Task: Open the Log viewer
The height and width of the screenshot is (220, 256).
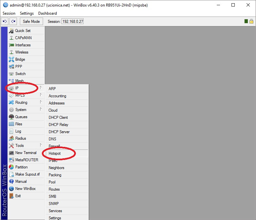Action: pos(26,131)
